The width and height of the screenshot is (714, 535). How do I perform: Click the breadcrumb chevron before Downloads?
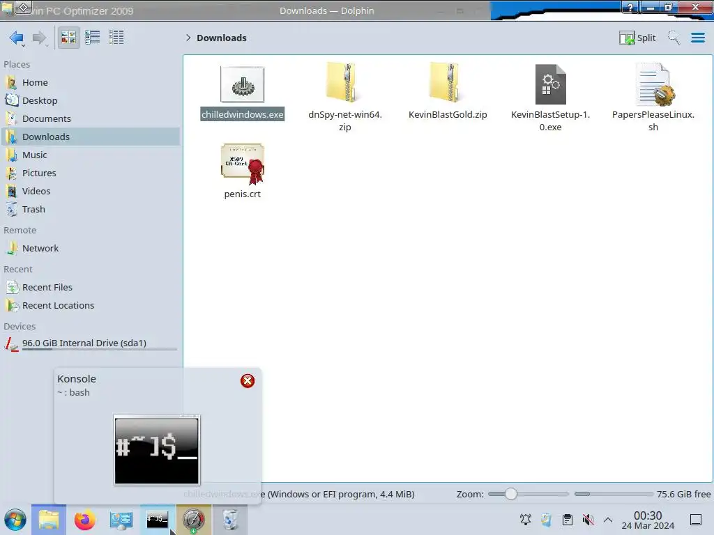(188, 38)
